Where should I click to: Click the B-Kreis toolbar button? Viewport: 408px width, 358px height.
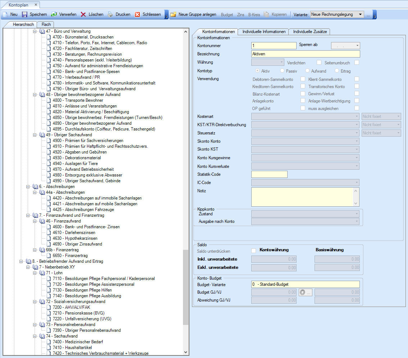pyautogui.click(x=254, y=15)
